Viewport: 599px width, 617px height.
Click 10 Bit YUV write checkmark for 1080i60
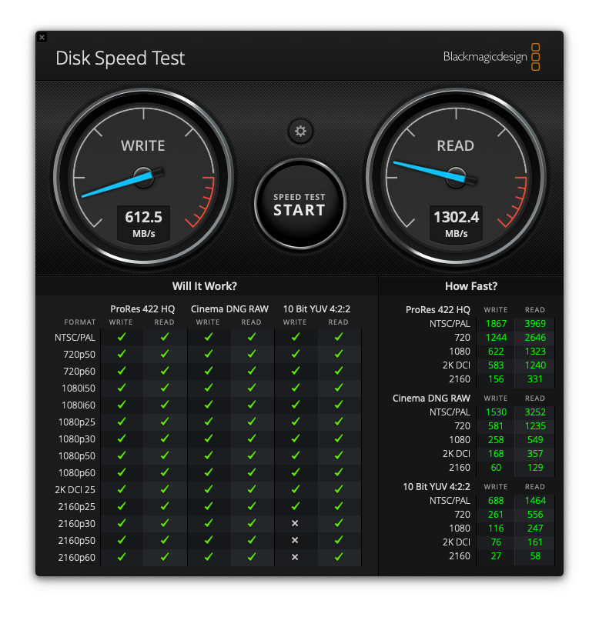pos(296,405)
